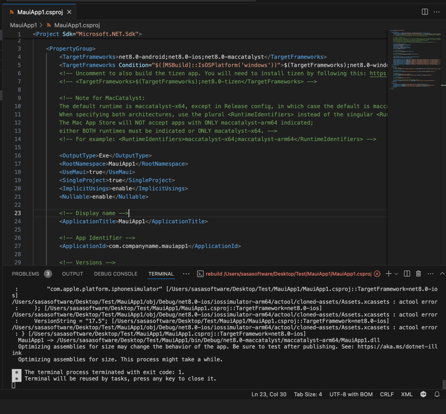The height and width of the screenshot is (414, 446).
Task: Click Ln 23, Col 30 status entry
Action: [269, 394]
